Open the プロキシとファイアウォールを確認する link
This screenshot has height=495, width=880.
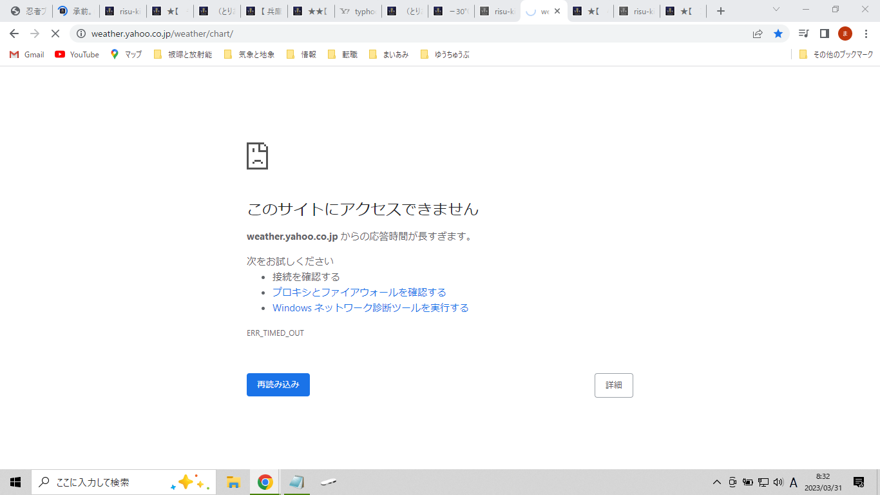point(359,292)
